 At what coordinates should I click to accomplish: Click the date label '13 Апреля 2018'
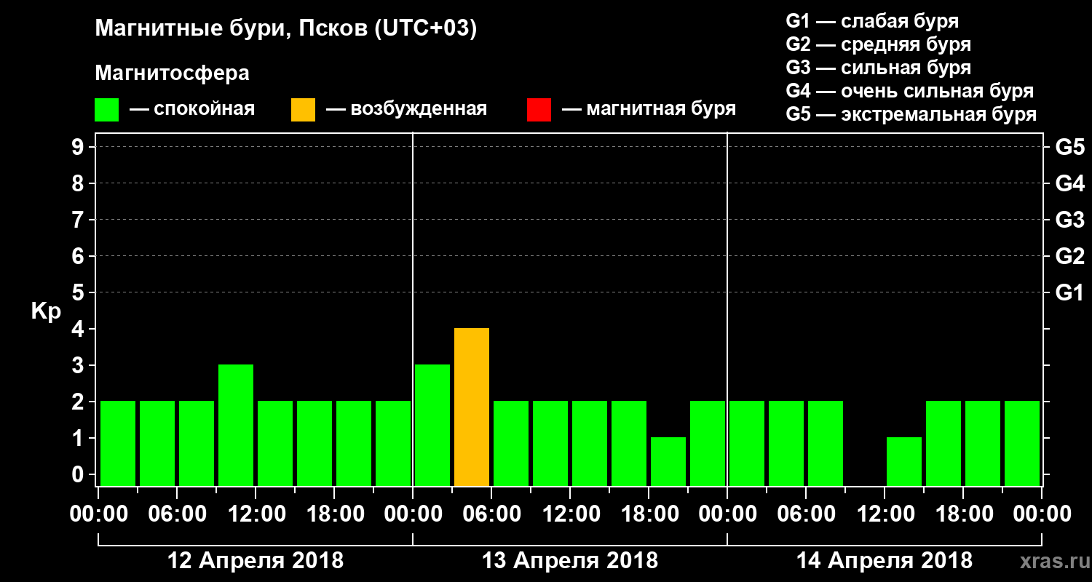tap(570, 561)
